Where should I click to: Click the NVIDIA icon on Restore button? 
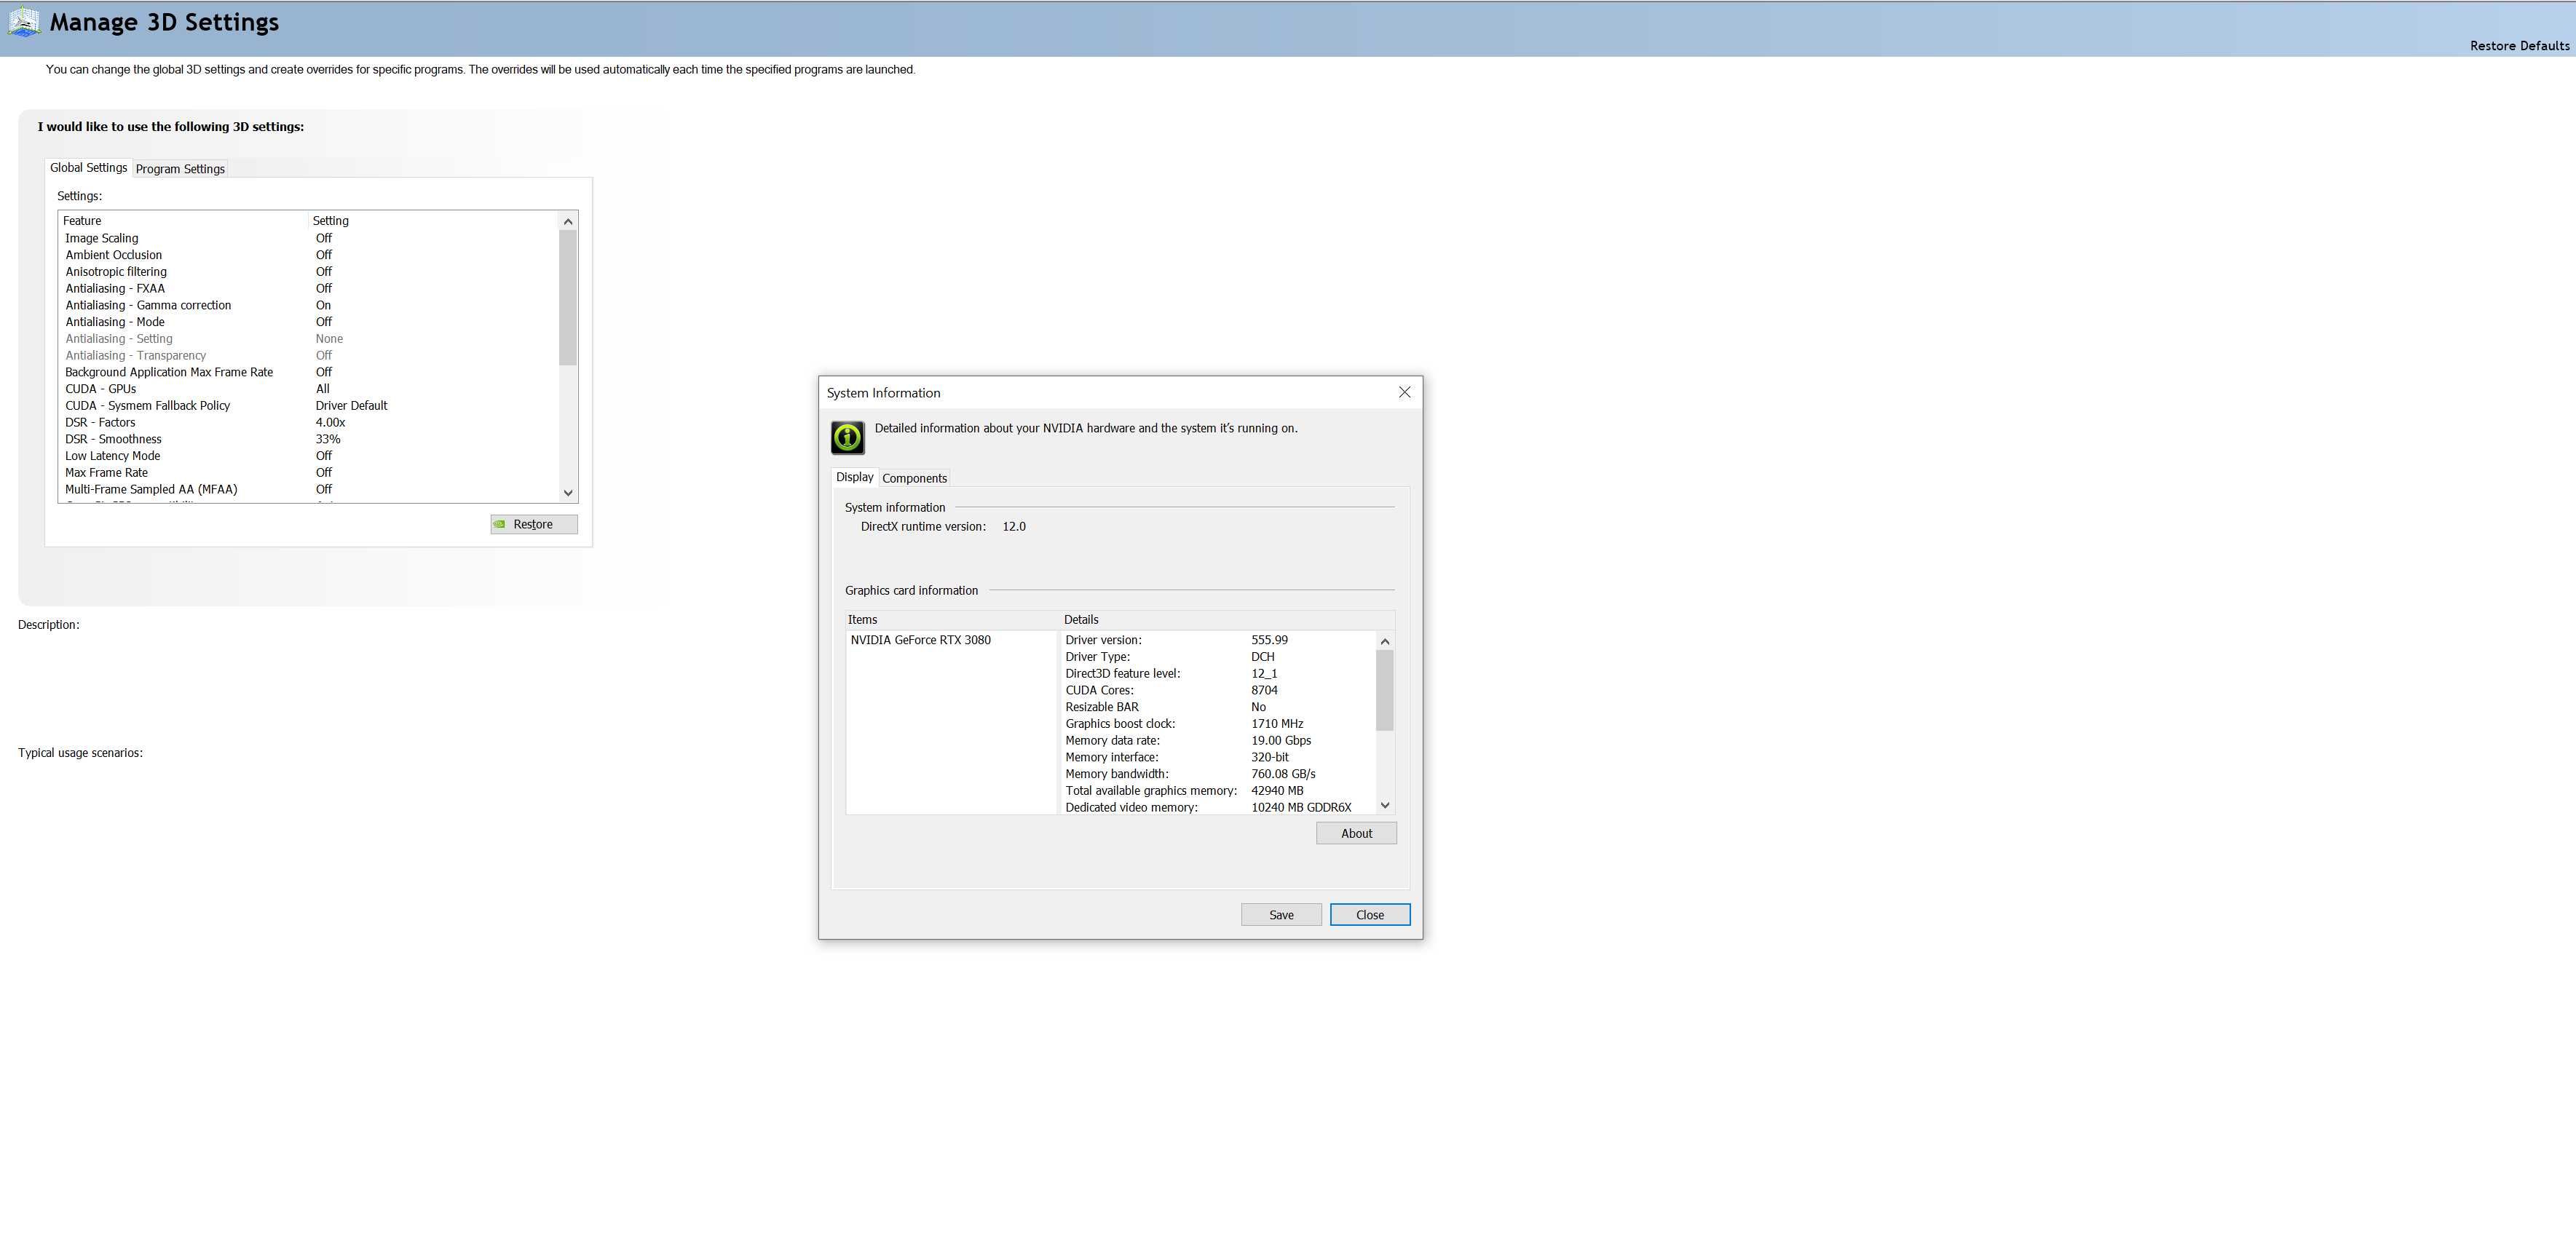point(500,524)
